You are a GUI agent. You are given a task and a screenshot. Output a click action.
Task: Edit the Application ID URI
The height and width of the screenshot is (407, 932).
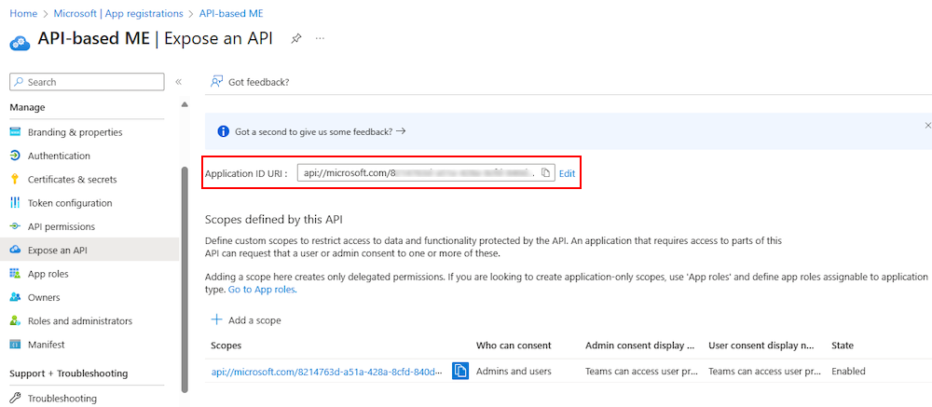tap(567, 173)
